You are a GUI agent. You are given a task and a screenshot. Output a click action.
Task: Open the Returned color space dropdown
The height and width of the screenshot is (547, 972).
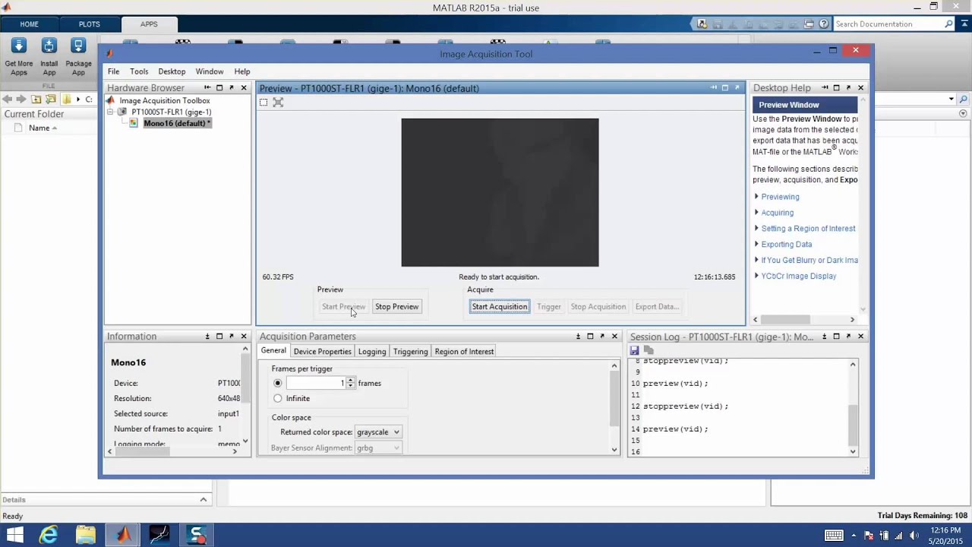pyautogui.click(x=377, y=432)
